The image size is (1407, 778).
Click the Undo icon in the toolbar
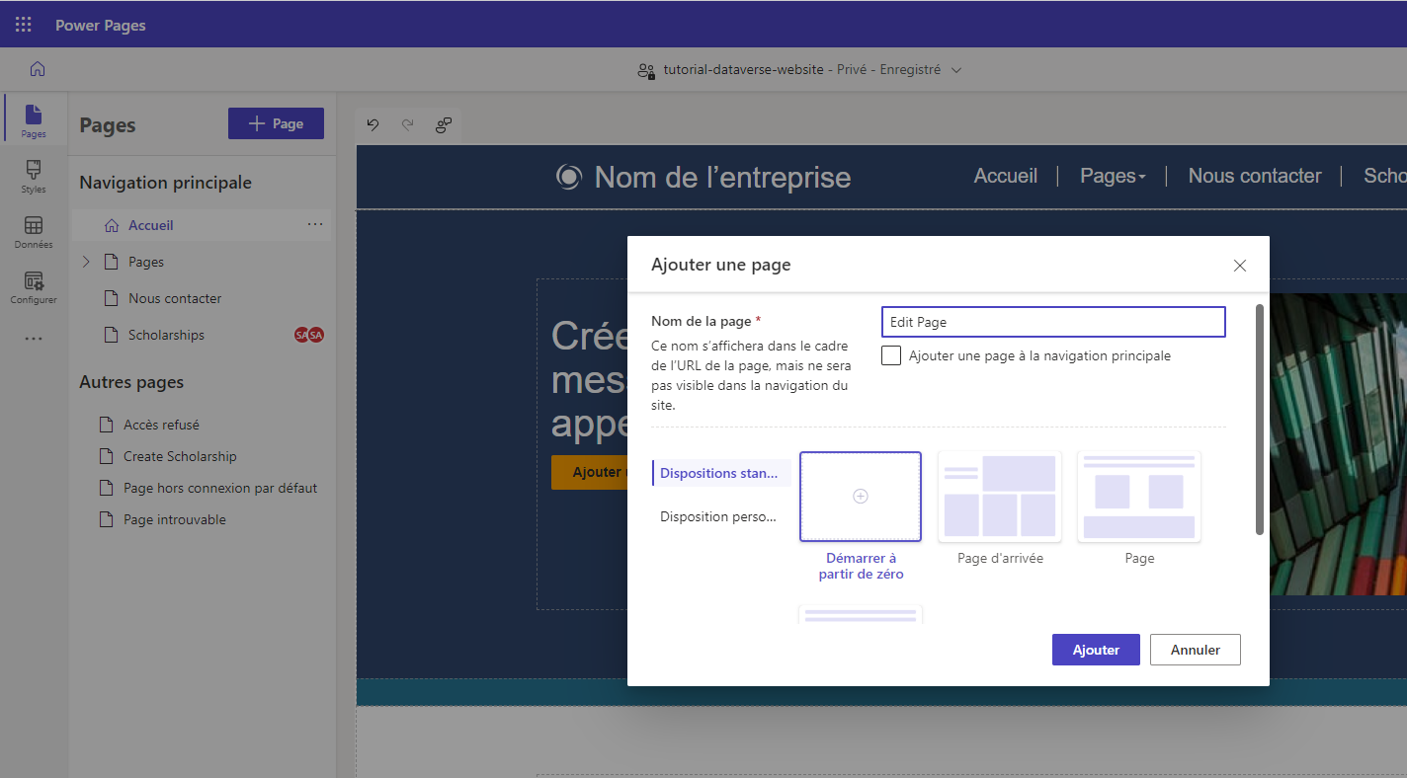tap(372, 125)
